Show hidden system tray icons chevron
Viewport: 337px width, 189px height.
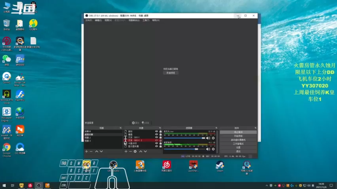pyautogui.click(x=267, y=186)
